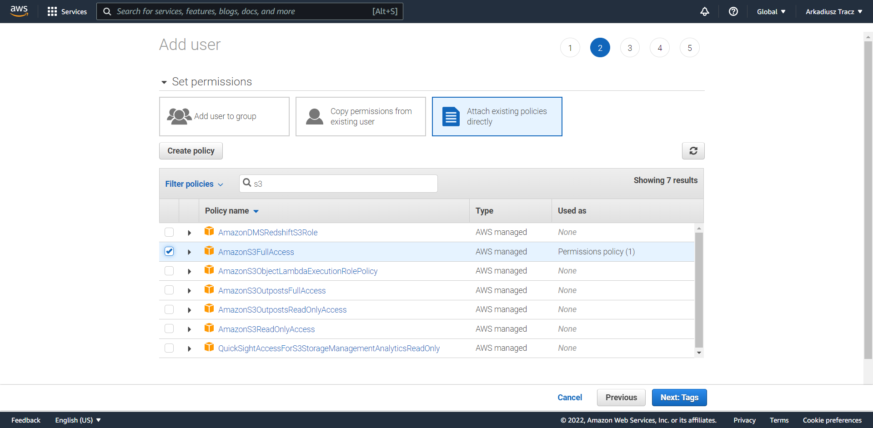Jump to wizard step 4
The width and height of the screenshot is (873, 428).
[x=660, y=48]
